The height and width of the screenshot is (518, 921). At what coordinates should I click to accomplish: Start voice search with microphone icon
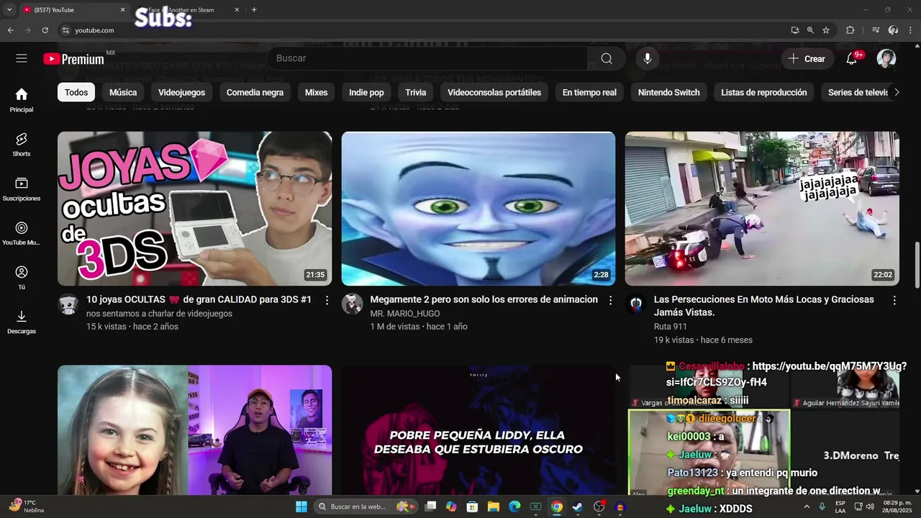tap(648, 58)
